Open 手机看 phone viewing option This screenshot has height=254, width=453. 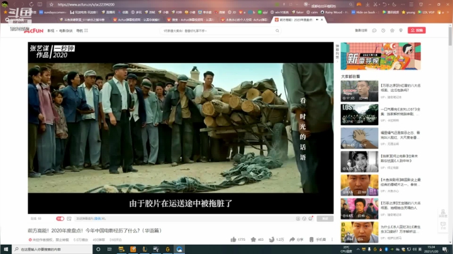318,240
